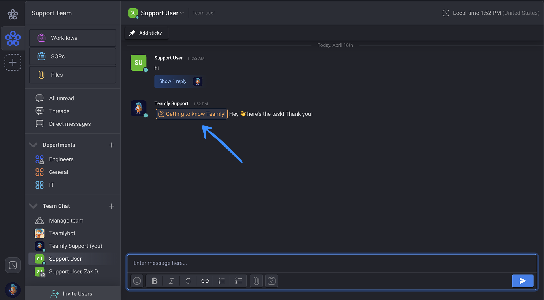The image size is (544, 300).
Task: Toggle strikethrough formatting
Action: pos(188,281)
